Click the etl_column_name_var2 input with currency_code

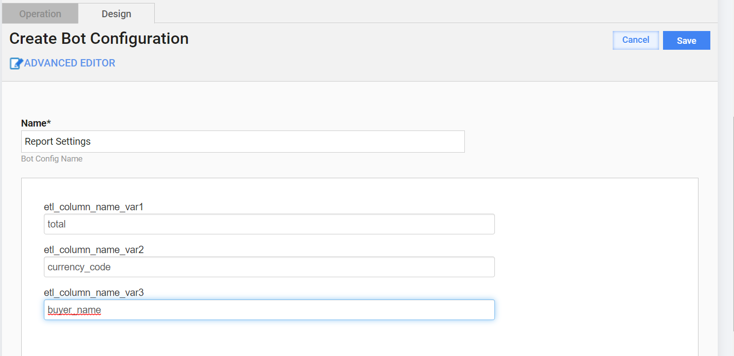(x=269, y=267)
